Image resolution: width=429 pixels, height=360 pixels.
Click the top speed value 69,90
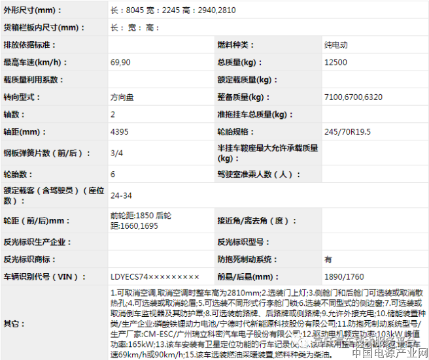tap(120, 62)
